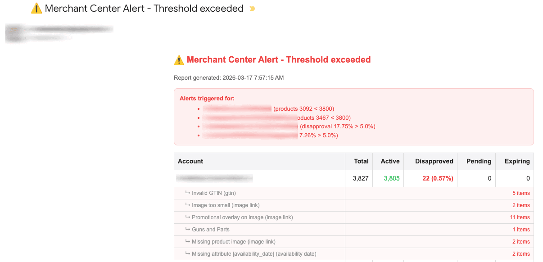Click the branch arrow beside Missing product image
The image size is (543, 262).
[188, 242]
